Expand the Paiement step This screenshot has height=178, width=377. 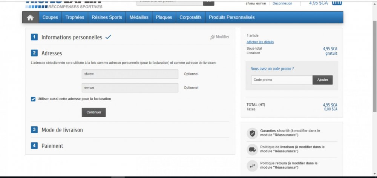[x=52, y=146]
